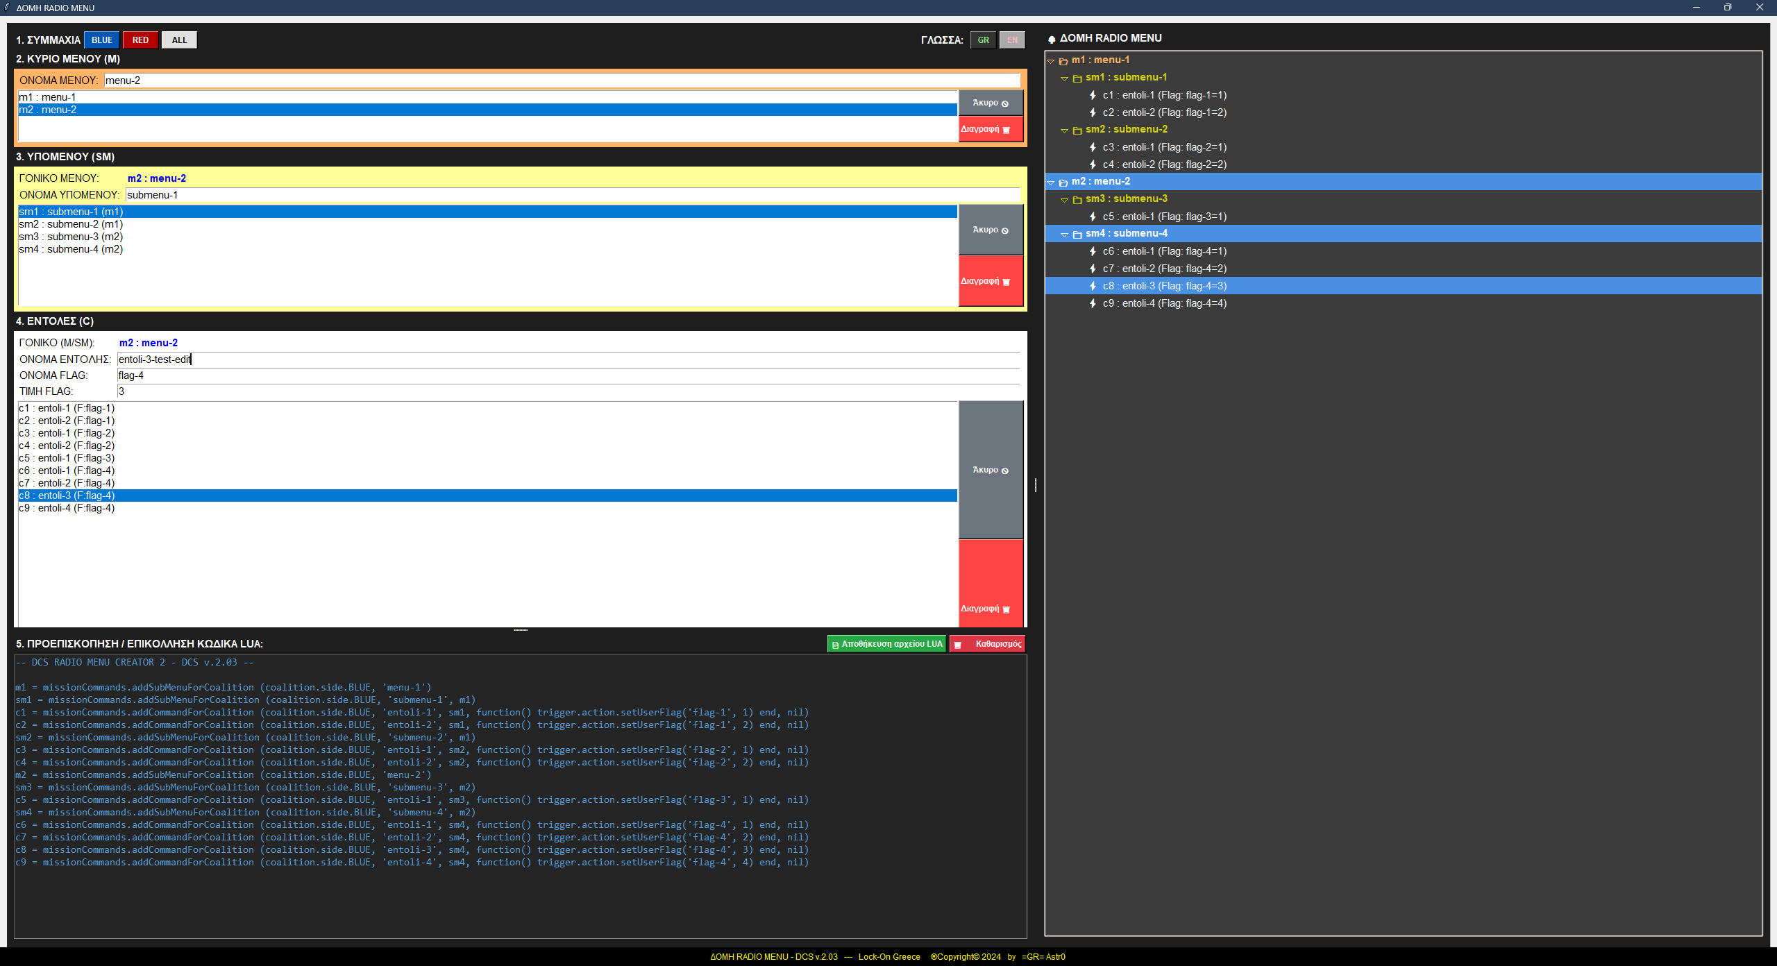
Task: Select sm3 : submenu-3 (m2) in submenu list
Action: [x=71, y=237]
